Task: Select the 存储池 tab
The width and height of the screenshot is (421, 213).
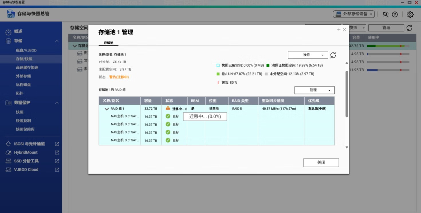Action: tap(108, 43)
